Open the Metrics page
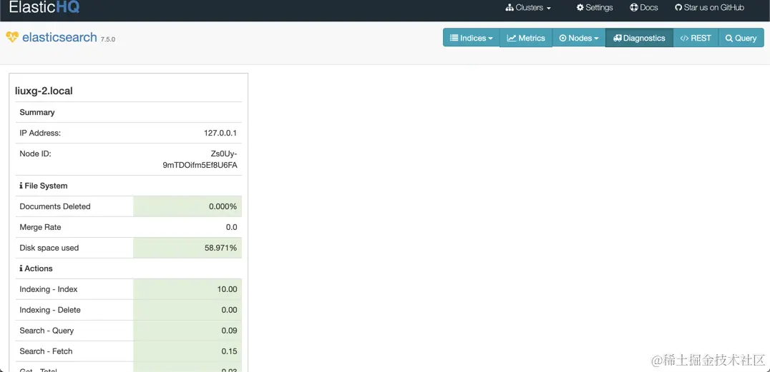 pos(526,38)
